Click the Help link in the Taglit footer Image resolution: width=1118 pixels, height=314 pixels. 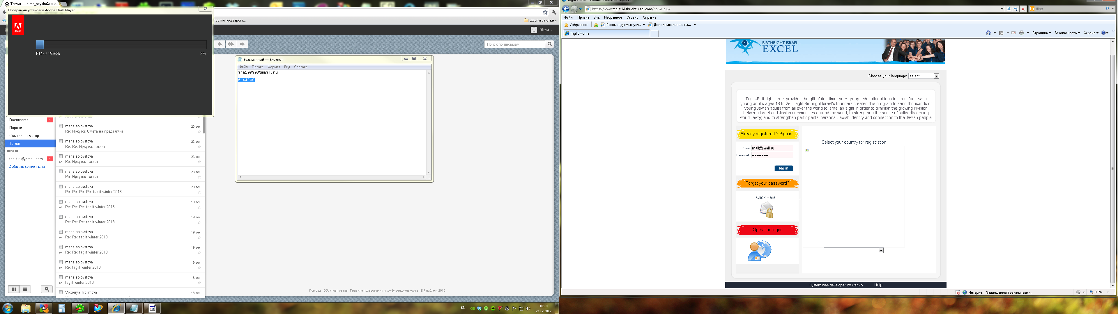[878, 285]
